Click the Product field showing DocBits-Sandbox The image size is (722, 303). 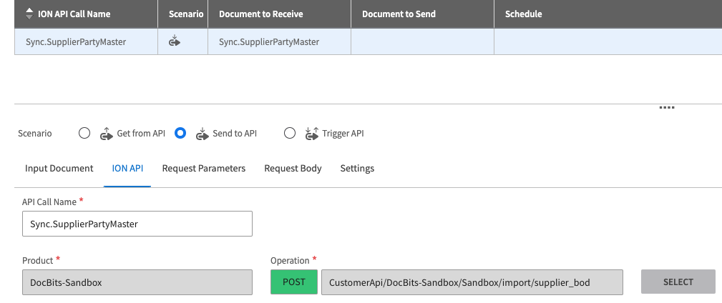(137, 282)
